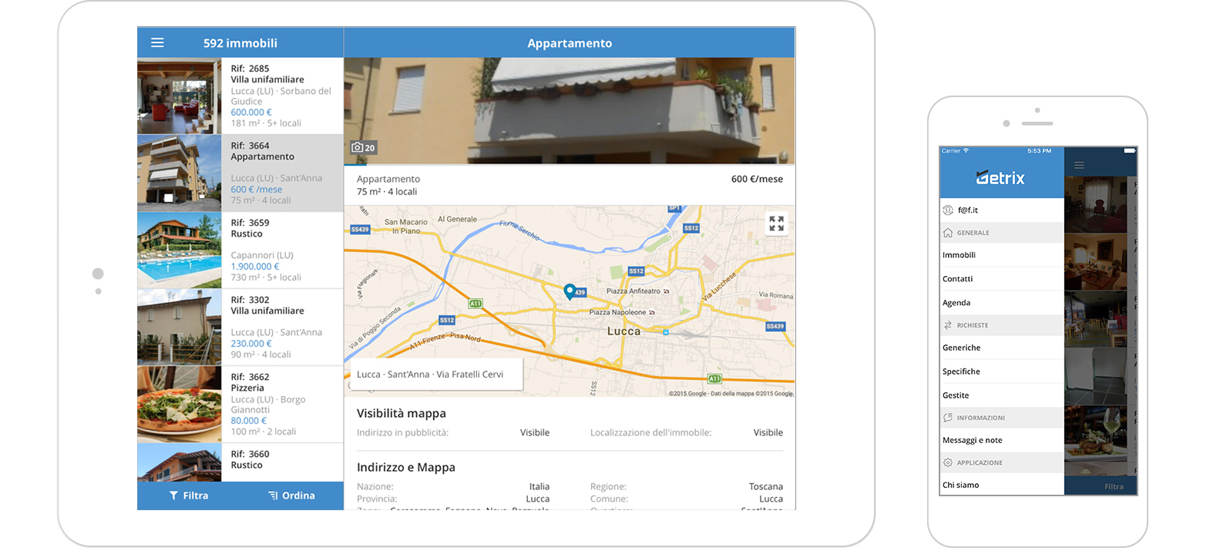Click the Ordina sort button
This screenshot has height=551, width=1210.
(x=291, y=496)
